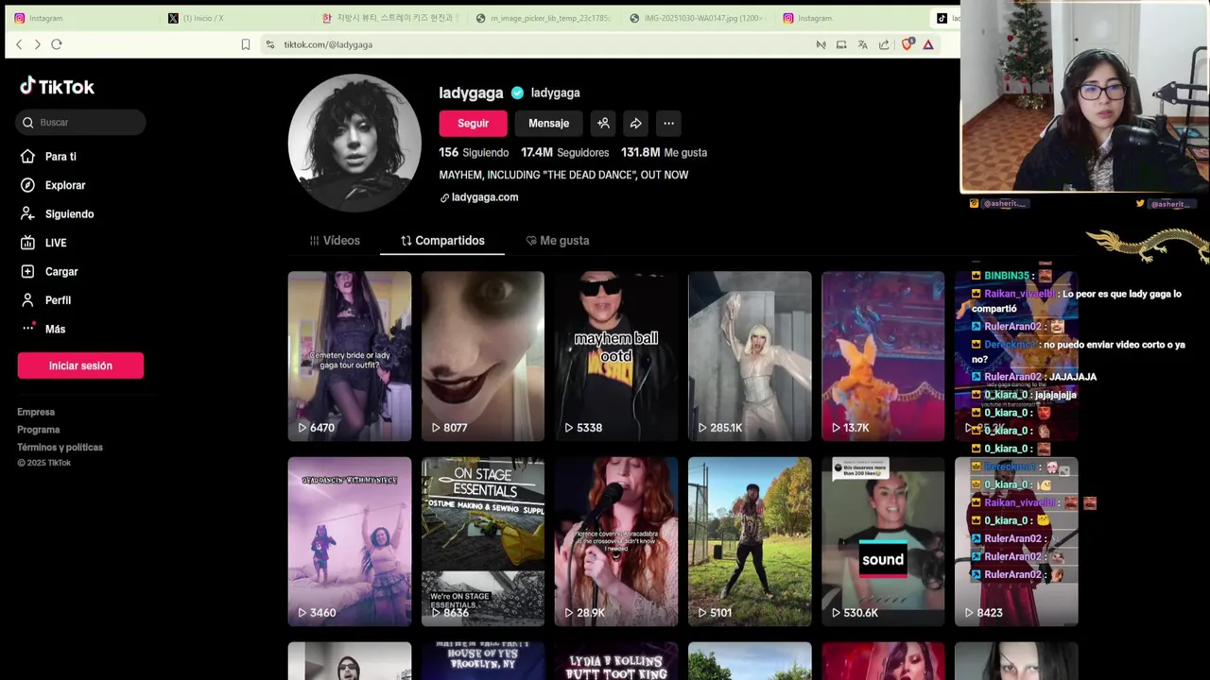Switch to the rn_image_picker_lib_temp tab
This screenshot has height=680, width=1210.
coord(544,18)
